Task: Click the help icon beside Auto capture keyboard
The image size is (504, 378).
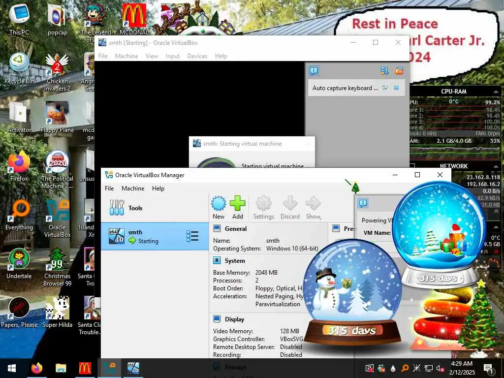Action: tap(385, 88)
